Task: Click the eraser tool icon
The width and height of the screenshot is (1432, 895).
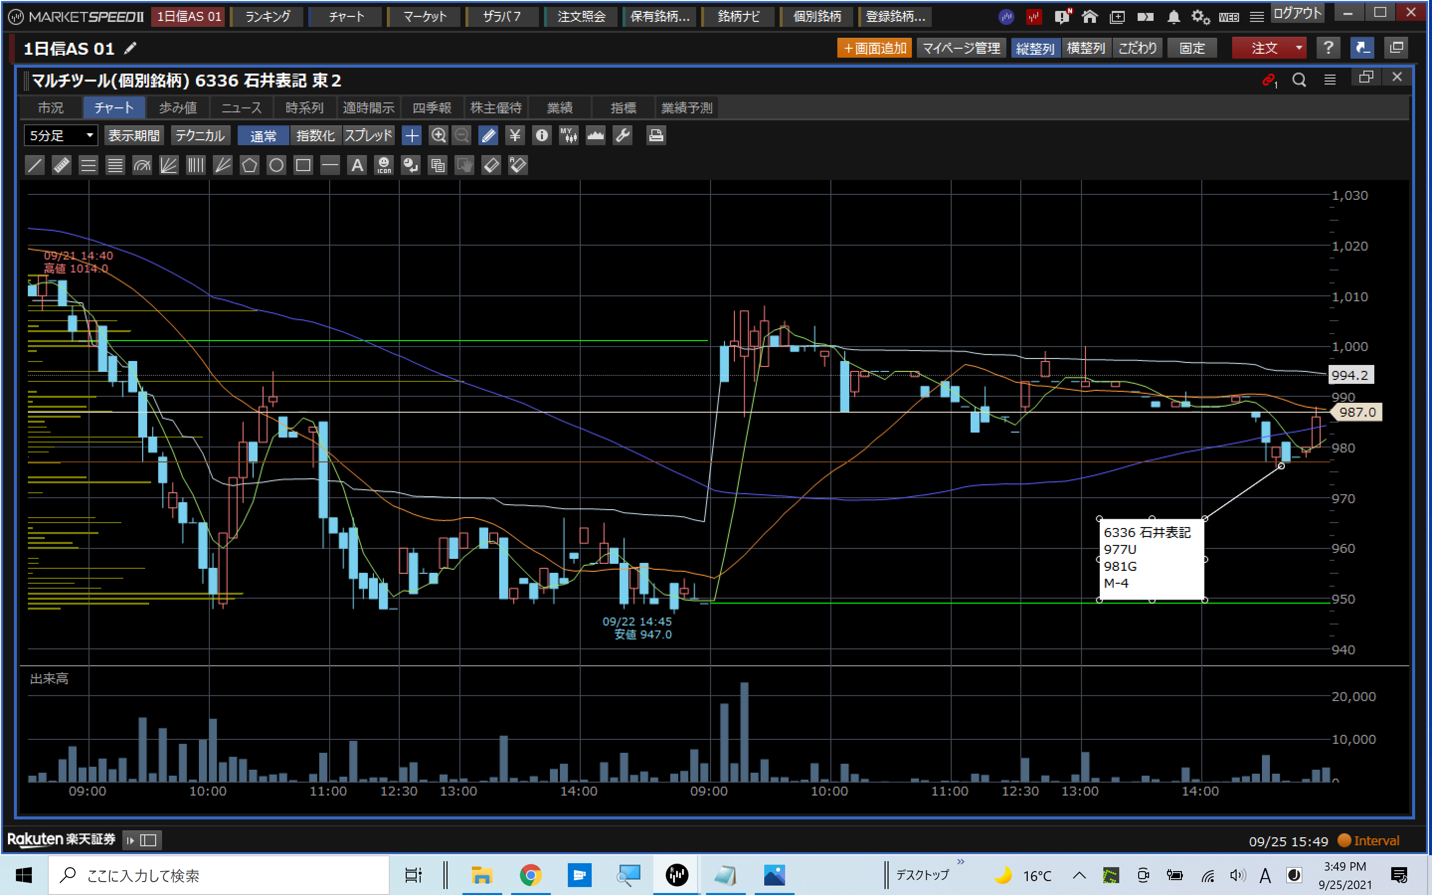Action: [x=491, y=165]
